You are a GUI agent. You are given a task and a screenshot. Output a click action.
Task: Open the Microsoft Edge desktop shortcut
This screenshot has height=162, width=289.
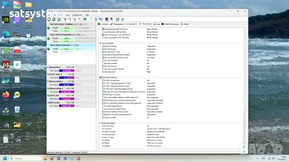tap(5, 37)
